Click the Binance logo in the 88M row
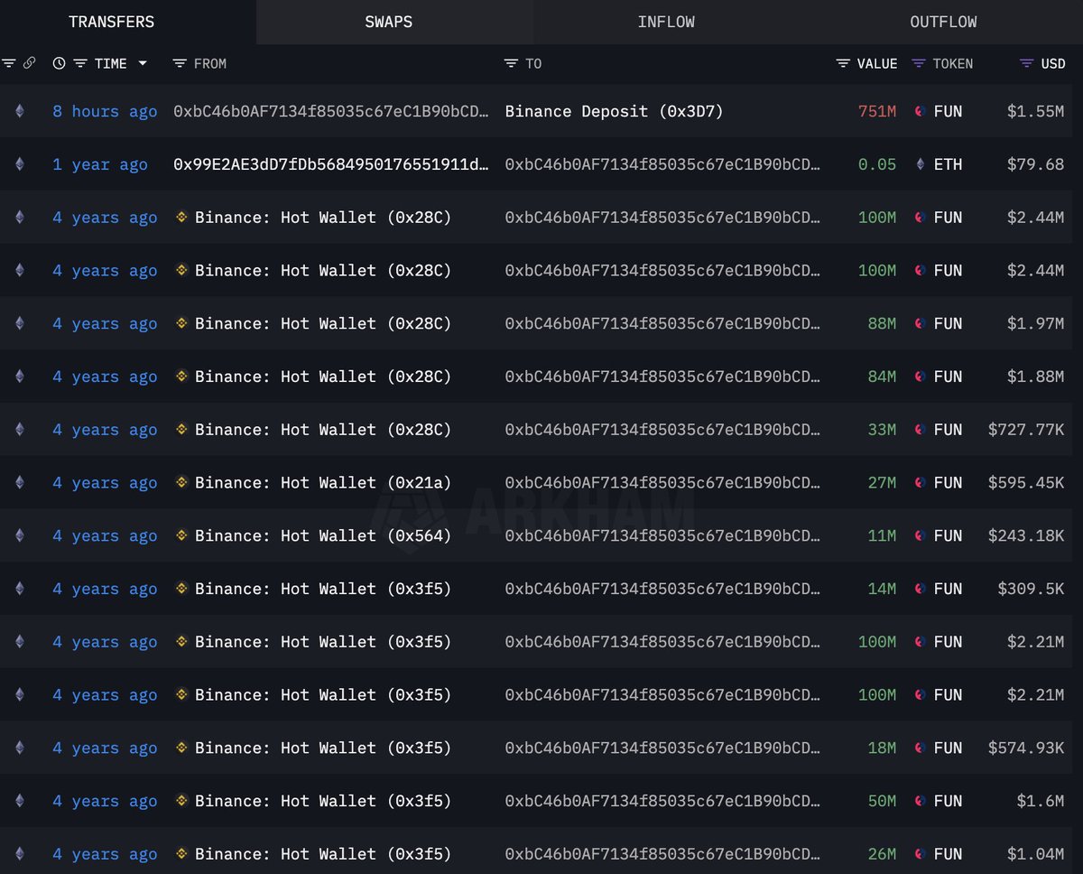Screen dimensions: 1083x874 [x=181, y=323]
